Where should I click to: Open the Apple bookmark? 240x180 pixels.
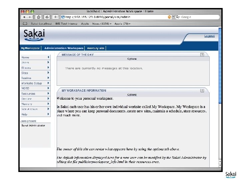coord(85,24)
